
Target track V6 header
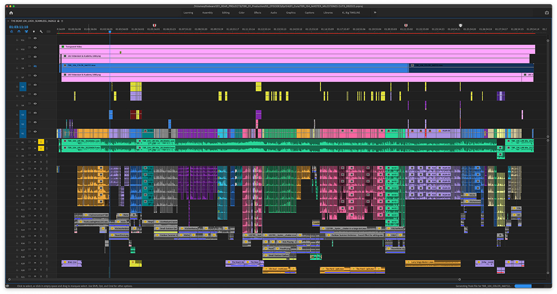(x=22, y=86)
